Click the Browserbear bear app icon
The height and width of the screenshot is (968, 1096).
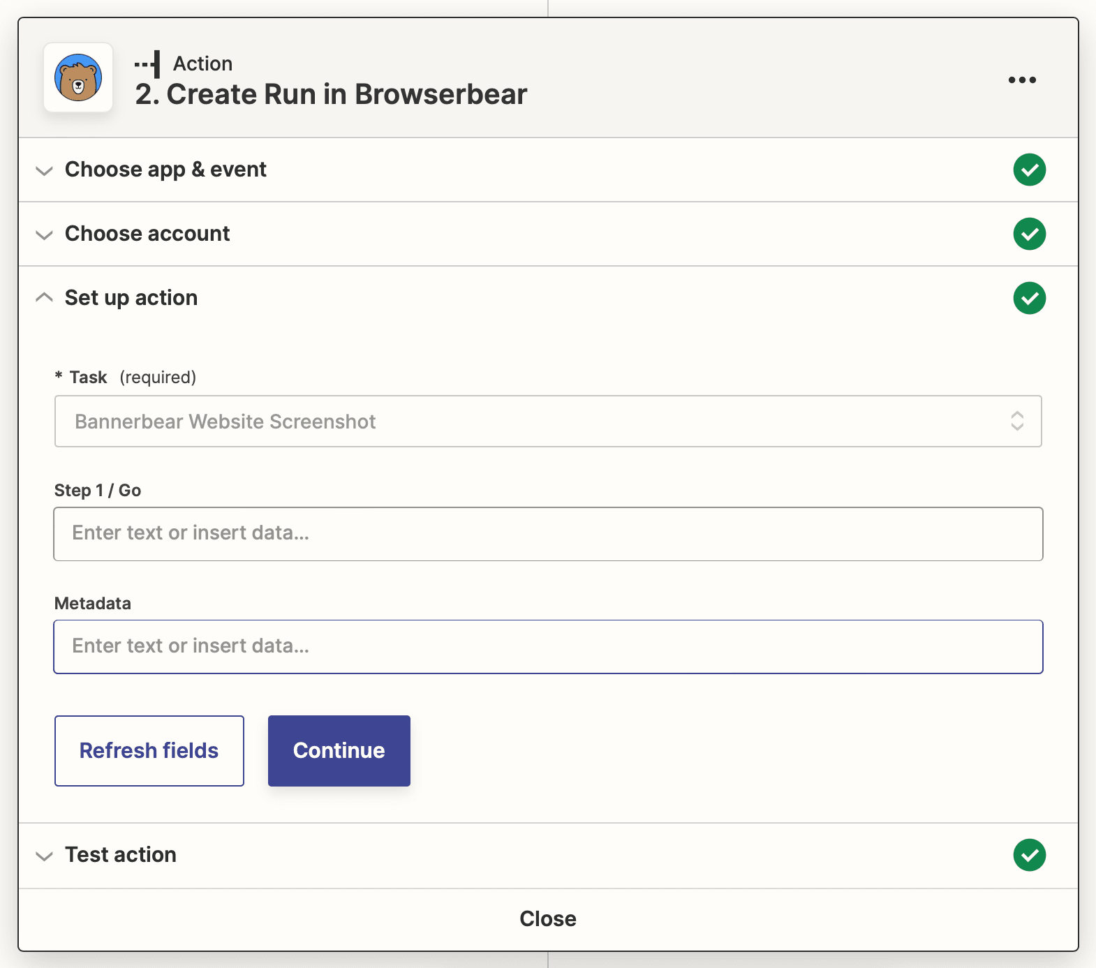pos(78,77)
